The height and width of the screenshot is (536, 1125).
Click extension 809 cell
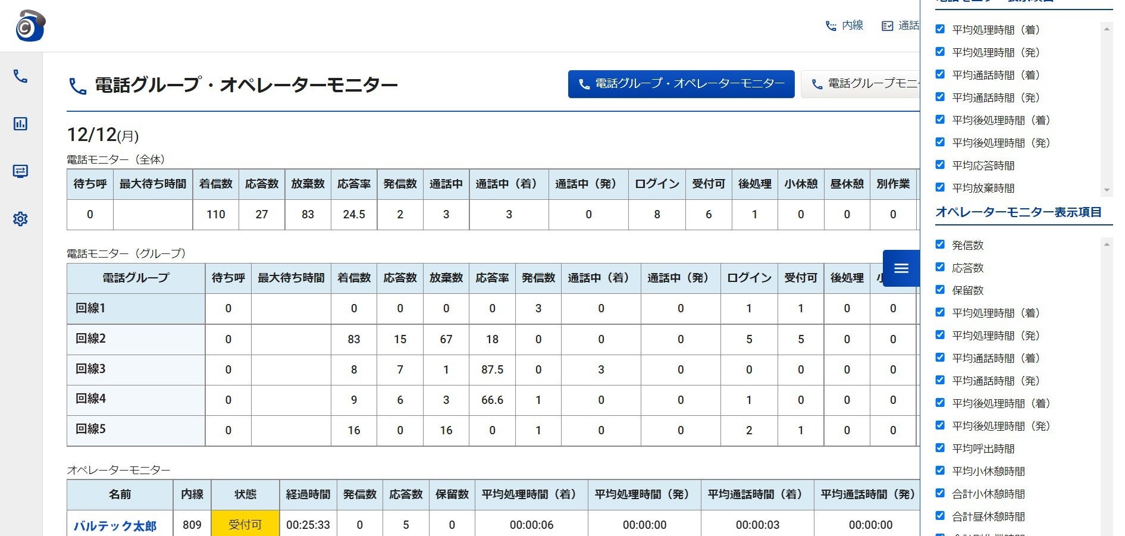[192, 525]
